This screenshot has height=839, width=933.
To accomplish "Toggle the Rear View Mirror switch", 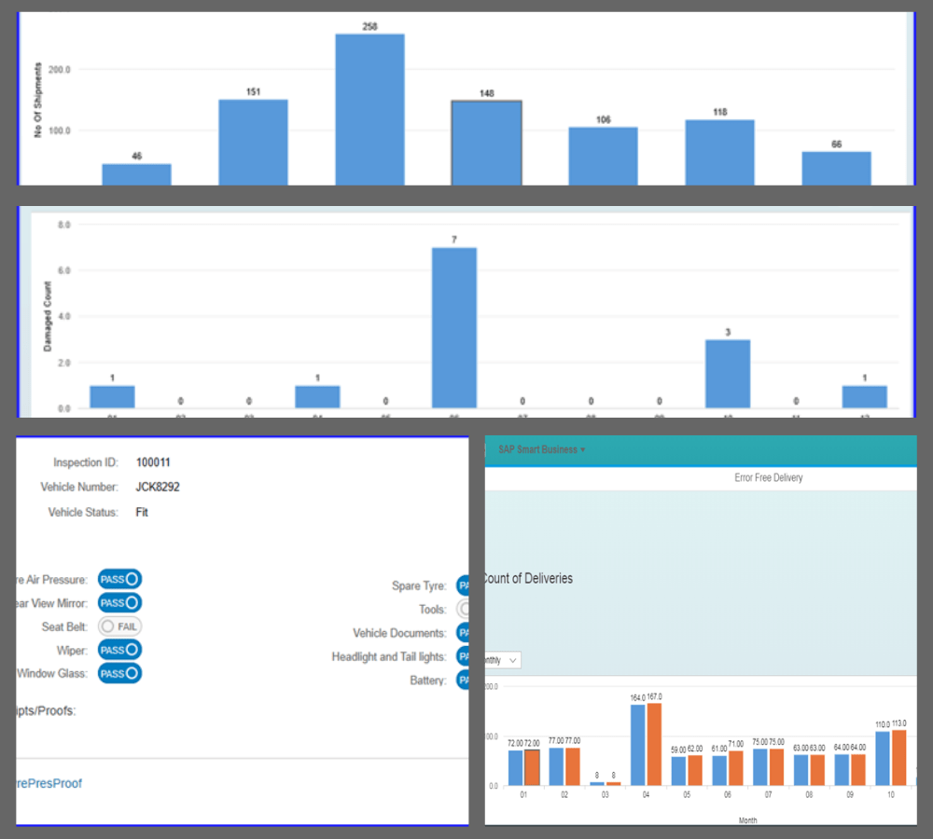I will point(119,603).
